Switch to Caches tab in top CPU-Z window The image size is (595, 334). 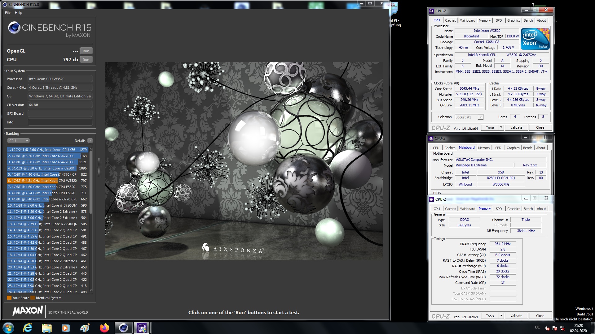tap(450, 20)
